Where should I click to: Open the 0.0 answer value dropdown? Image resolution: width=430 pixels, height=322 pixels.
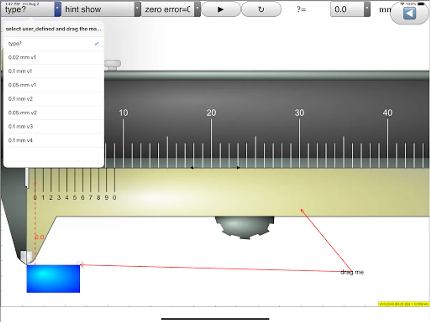(x=350, y=9)
